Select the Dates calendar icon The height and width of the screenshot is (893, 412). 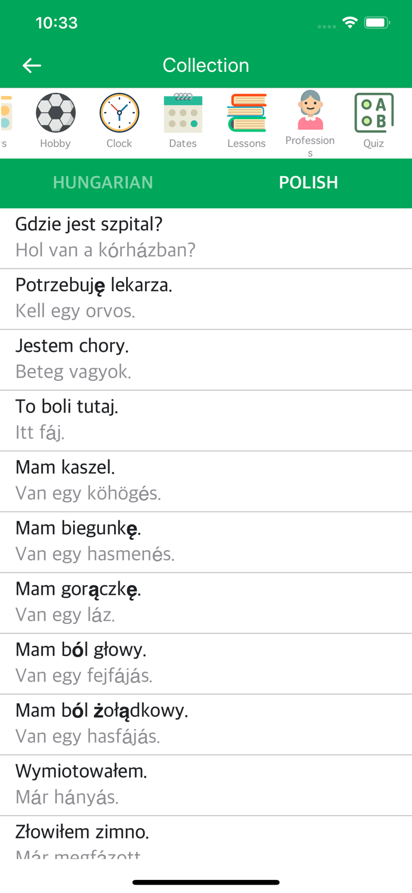coord(183,112)
